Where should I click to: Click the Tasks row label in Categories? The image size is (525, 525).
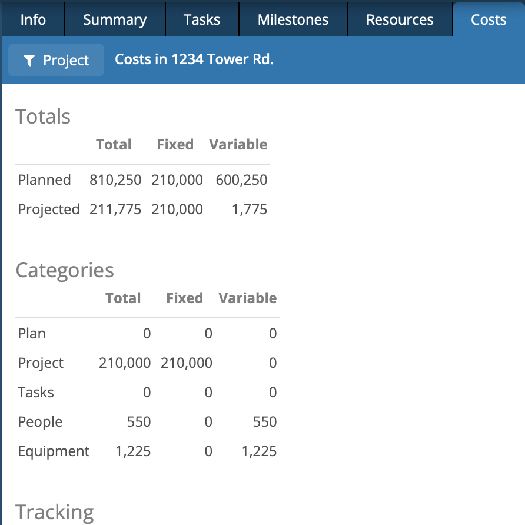point(36,392)
